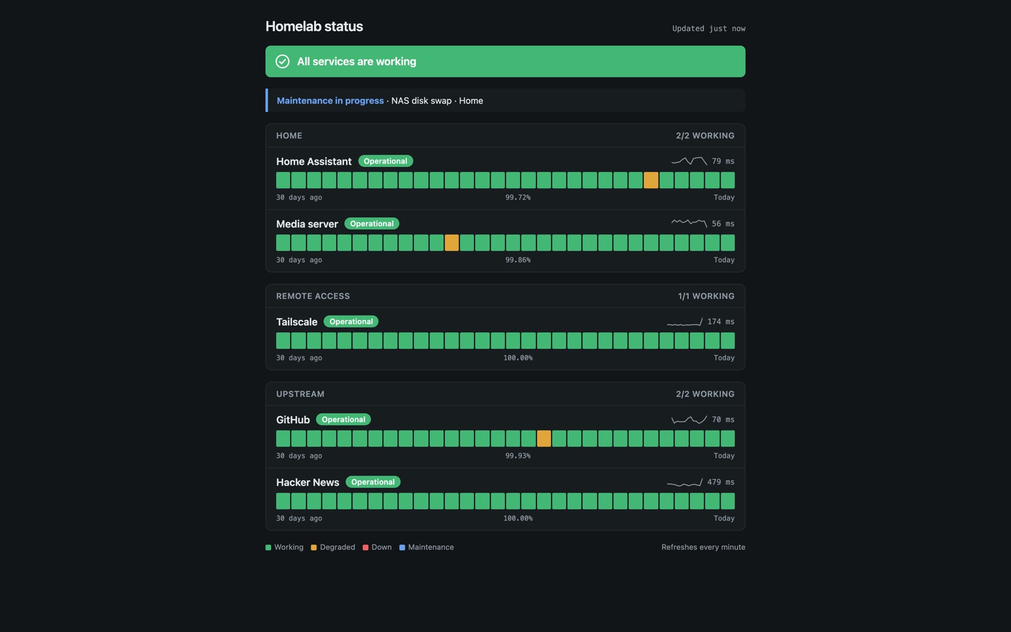
Task: Click the blue Maintenance legend swatch
Action: [403, 547]
